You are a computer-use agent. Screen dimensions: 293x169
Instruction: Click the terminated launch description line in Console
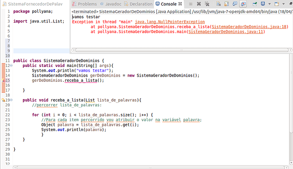[182, 12]
